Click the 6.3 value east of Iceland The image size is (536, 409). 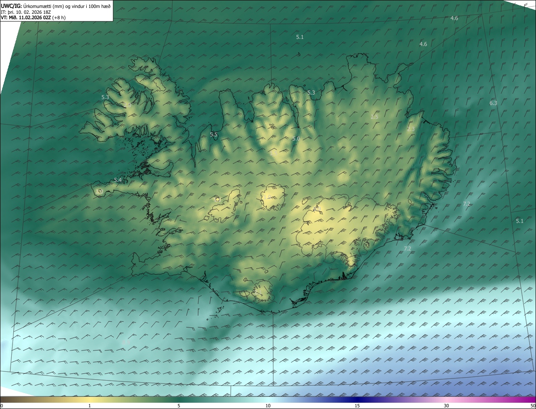[x=493, y=103]
